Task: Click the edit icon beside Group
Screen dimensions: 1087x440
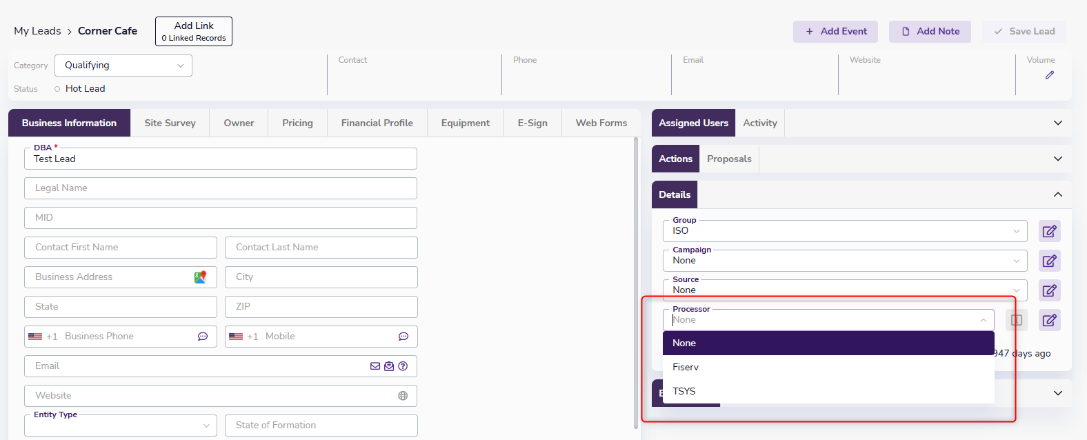Action: click(x=1049, y=232)
